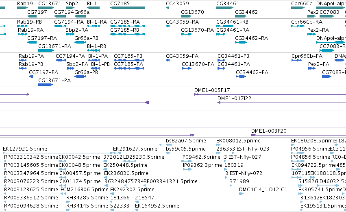Open BAC clone label DME1-003F20
Screen dimensions: 346x212
pos(269,131)
